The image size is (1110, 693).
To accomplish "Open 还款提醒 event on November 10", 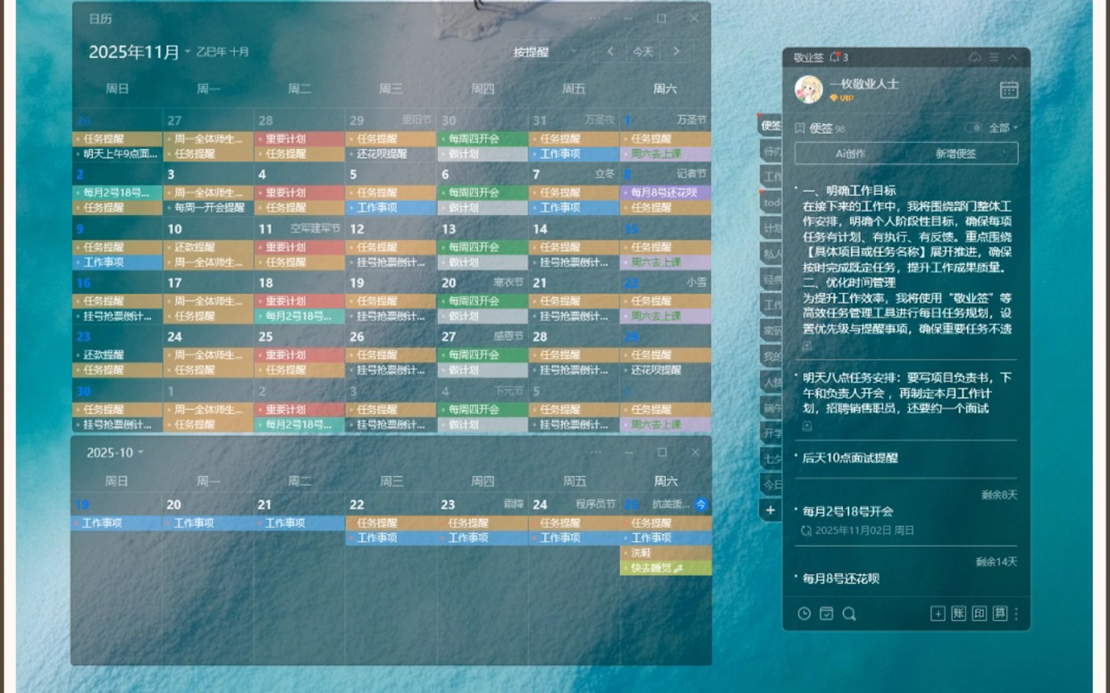I will (x=208, y=247).
